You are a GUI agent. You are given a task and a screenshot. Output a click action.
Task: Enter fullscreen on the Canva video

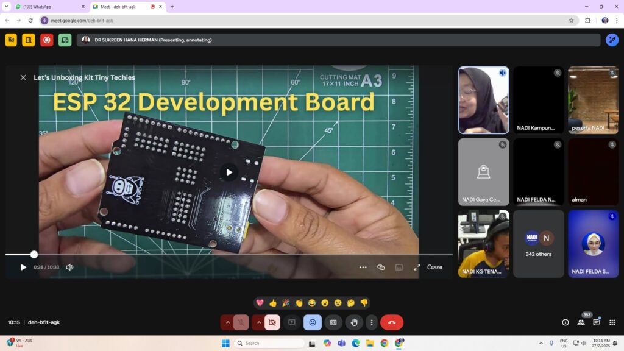point(417,267)
